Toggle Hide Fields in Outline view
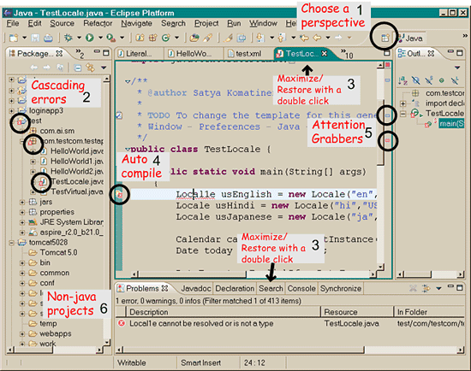 416,80
